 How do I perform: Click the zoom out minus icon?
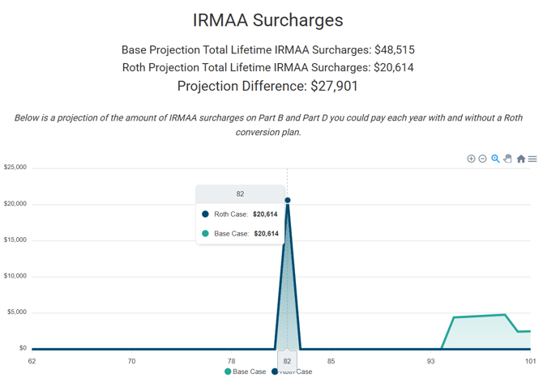[482, 159]
